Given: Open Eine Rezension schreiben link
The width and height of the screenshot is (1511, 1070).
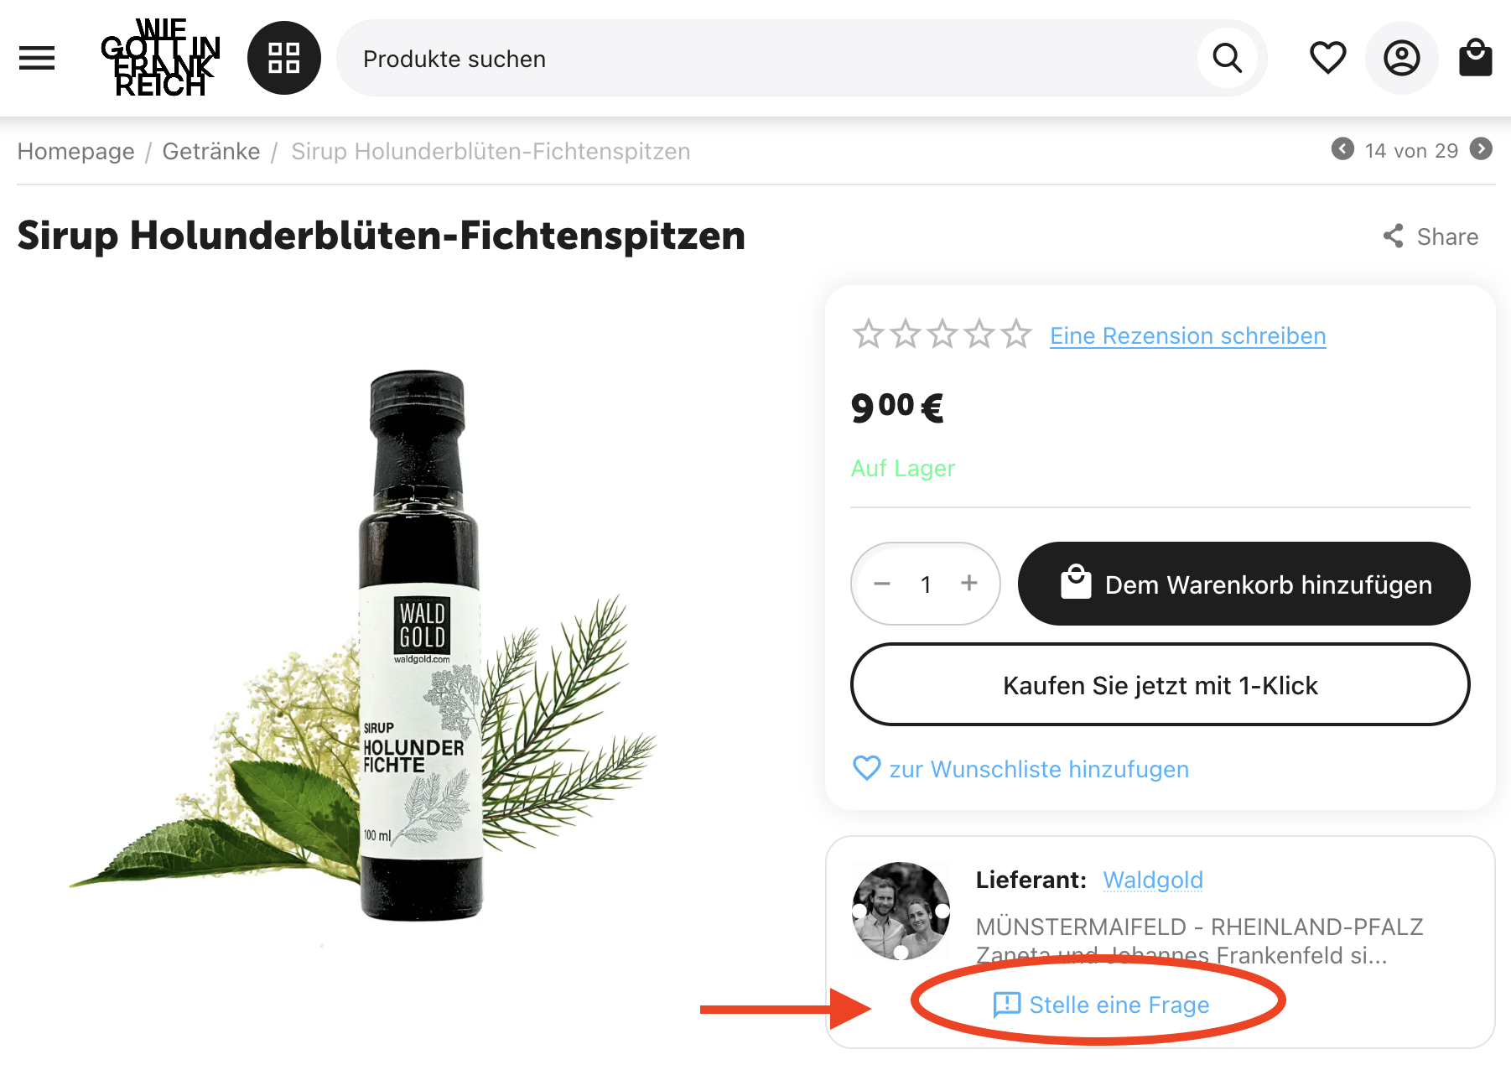Looking at the screenshot, I should click(1188, 335).
